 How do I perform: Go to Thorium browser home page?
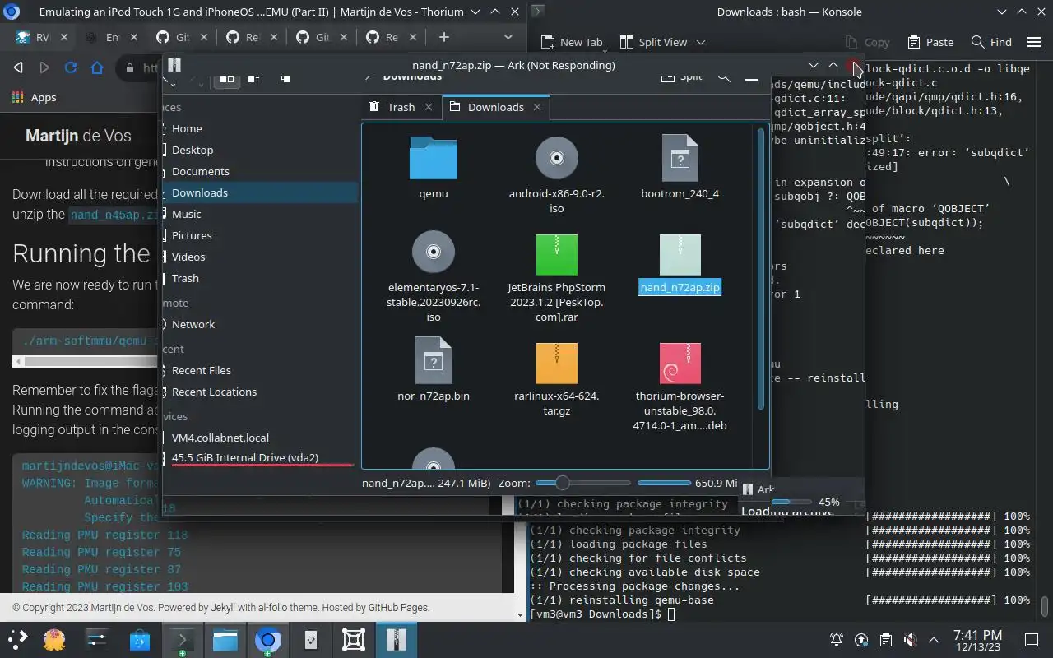point(97,68)
